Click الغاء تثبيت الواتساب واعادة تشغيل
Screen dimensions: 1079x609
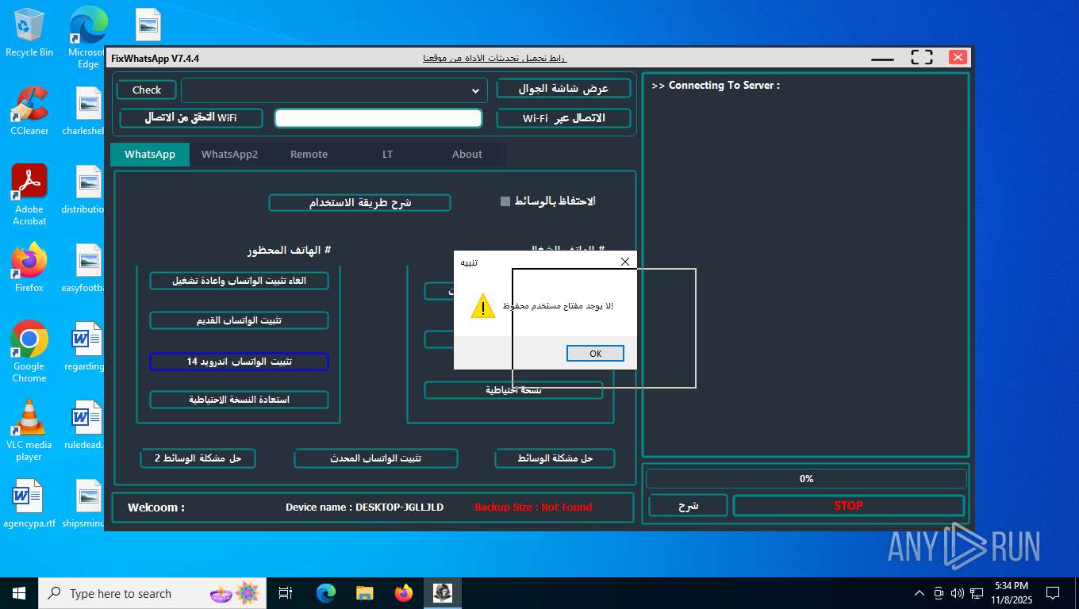239,281
